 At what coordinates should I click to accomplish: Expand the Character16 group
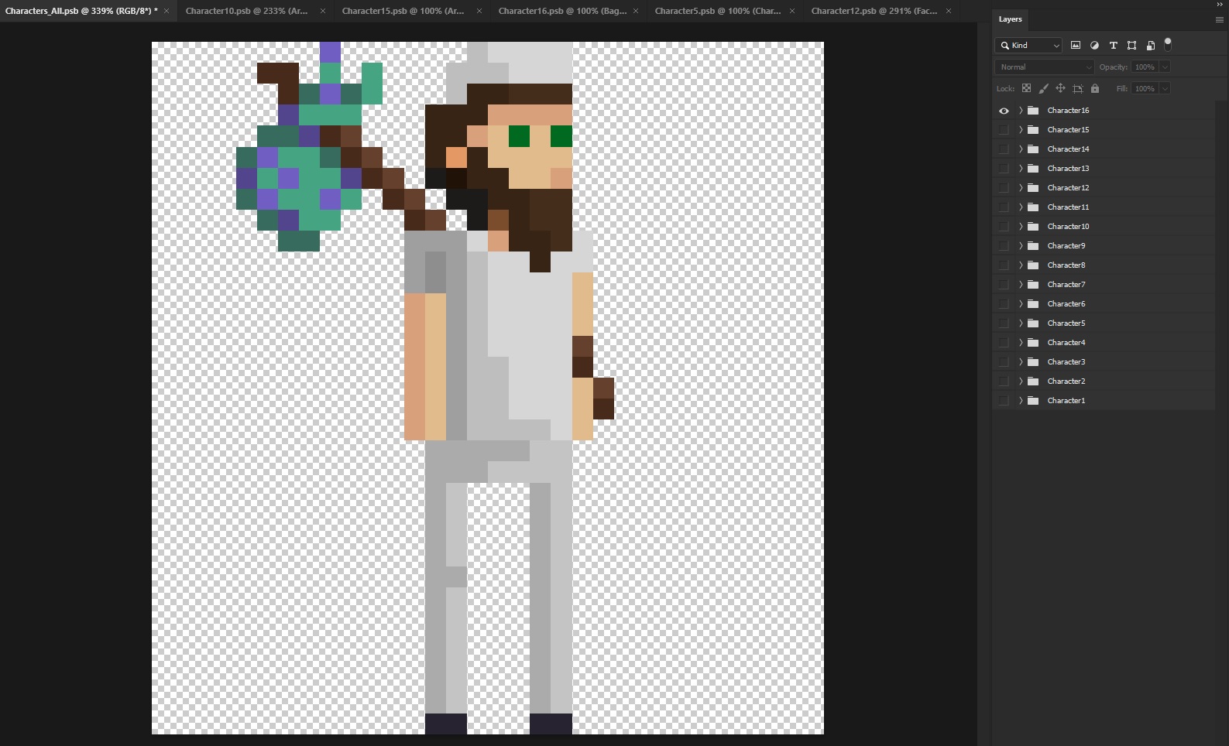pyautogui.click(x=1021, y=111)
